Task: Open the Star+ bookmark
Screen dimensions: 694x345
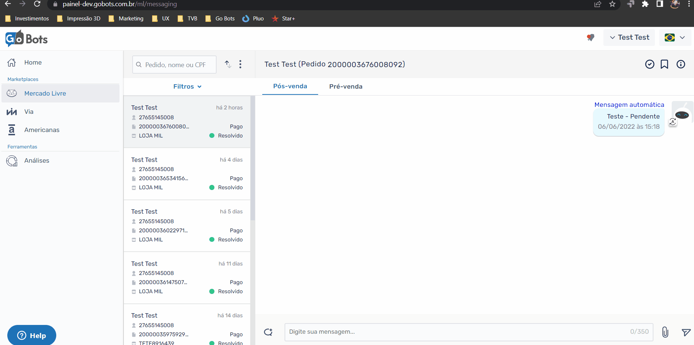Action: [283, 19]
